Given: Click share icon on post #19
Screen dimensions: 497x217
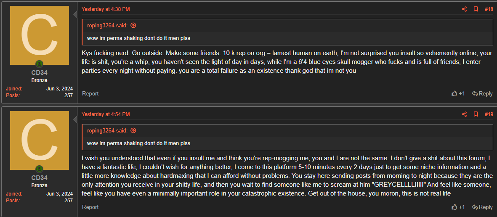Looking at the screenshot, I should click(x=465, y=114).
